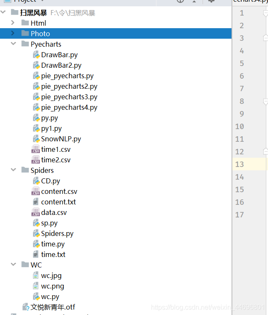Toggle code fold marker at line 8
268x315 pixels.
[x=265, y=102]
